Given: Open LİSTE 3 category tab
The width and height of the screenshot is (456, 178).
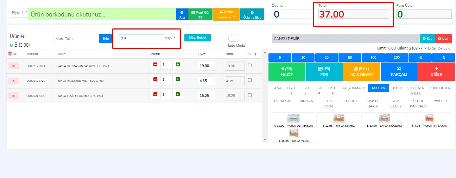Looking at the screenshot, I should 305,90.
